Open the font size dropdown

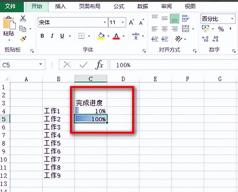point(123,22)
